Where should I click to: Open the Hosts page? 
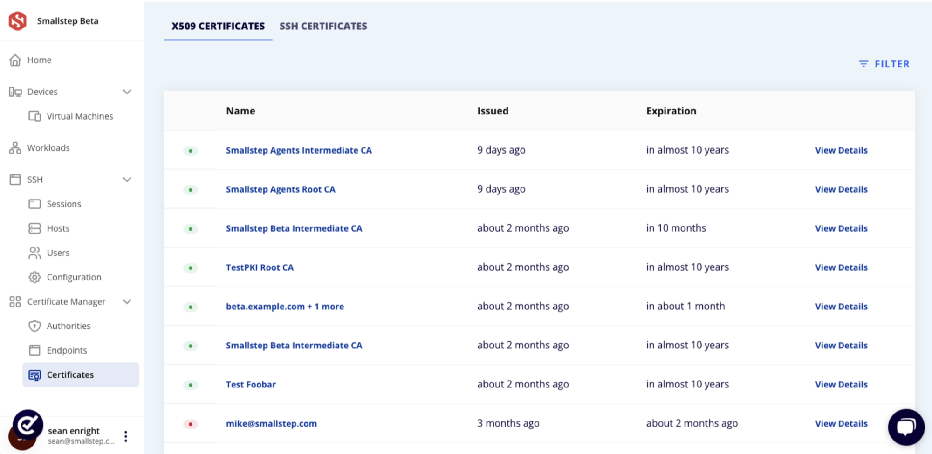tap(58, 228)
